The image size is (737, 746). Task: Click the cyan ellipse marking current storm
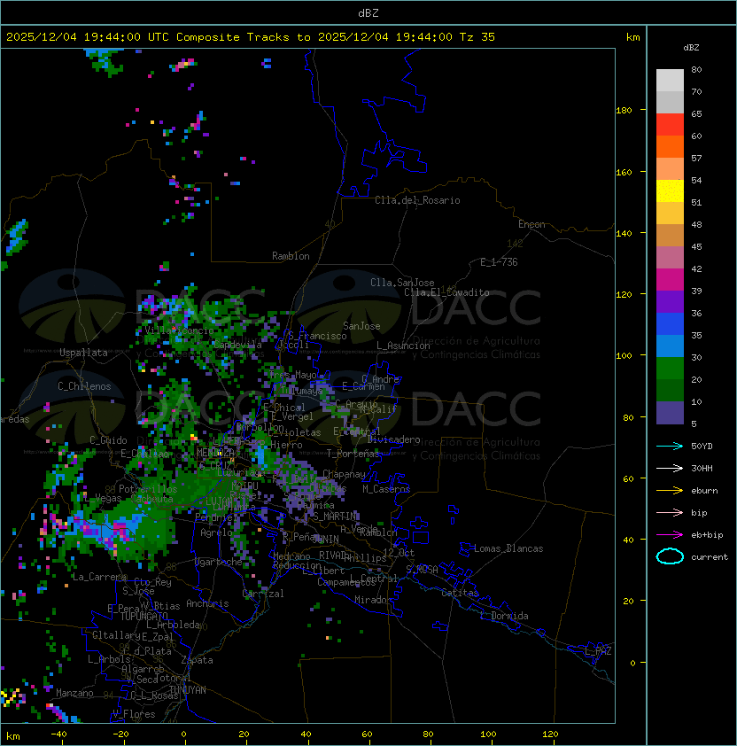coord(670,556)
